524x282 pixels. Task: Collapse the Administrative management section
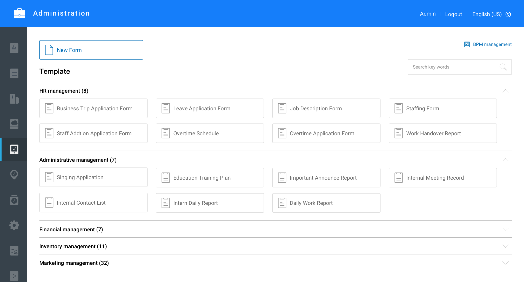[x=505, y=160]
